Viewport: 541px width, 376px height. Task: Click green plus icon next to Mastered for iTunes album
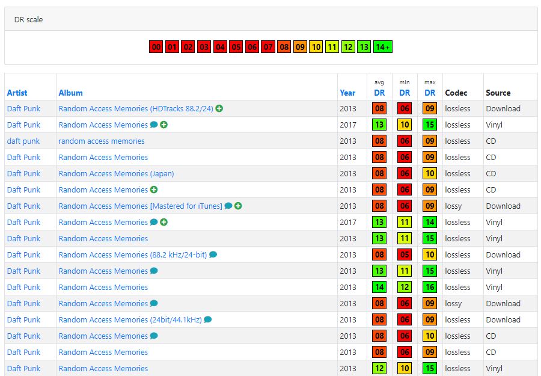(238, 206)
